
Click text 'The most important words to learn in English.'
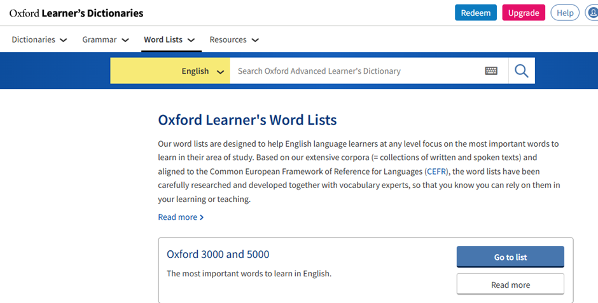249,273
